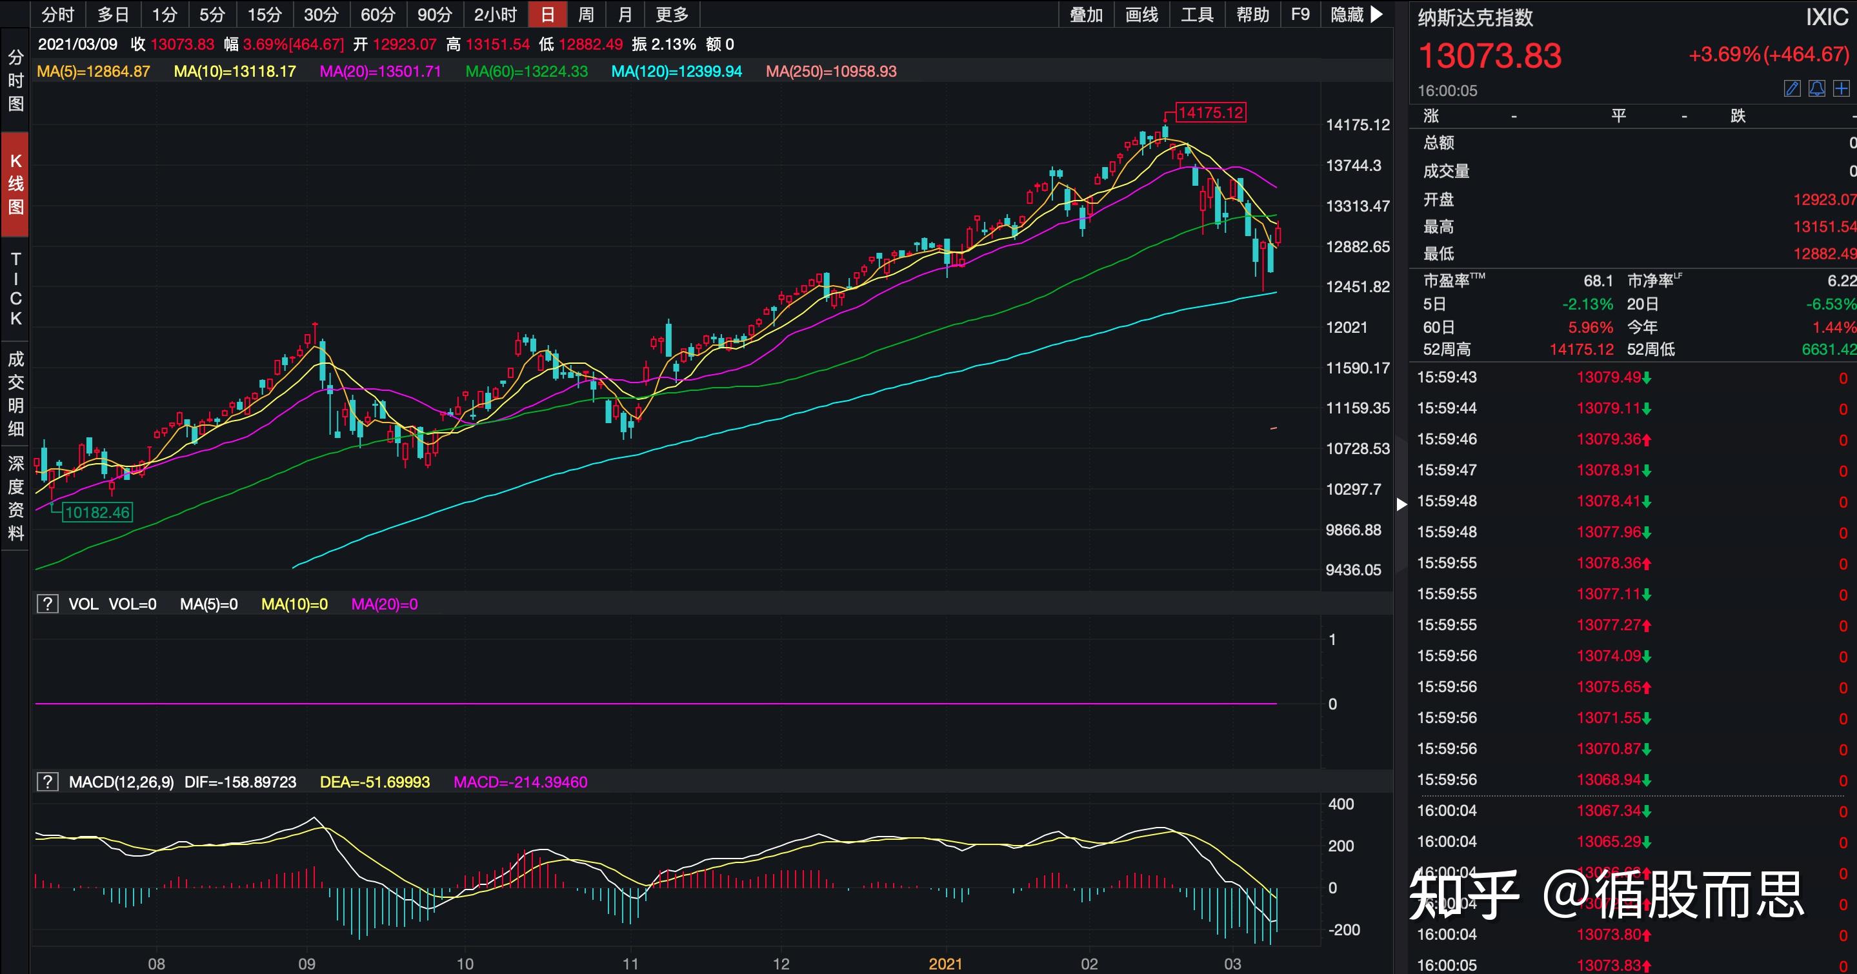This screenshot has width=1857, height=974.
Task: Open the 画线 drawing tools menu
Action: click(1142, 14)
